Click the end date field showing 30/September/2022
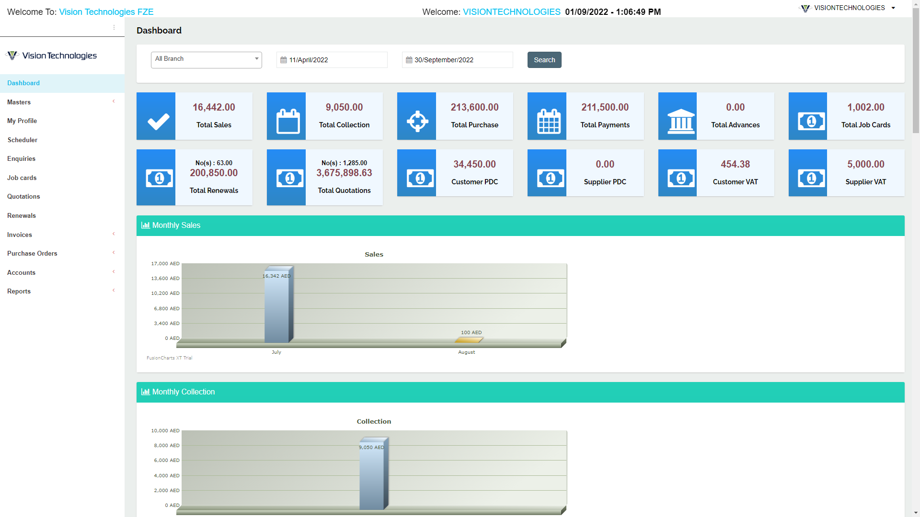 (x=457, y=59)
